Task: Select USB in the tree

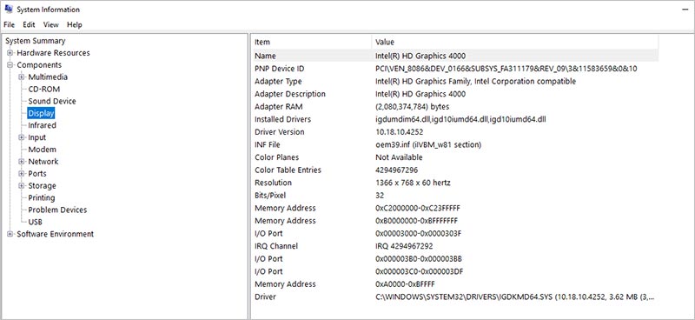Action: point(35,222)
